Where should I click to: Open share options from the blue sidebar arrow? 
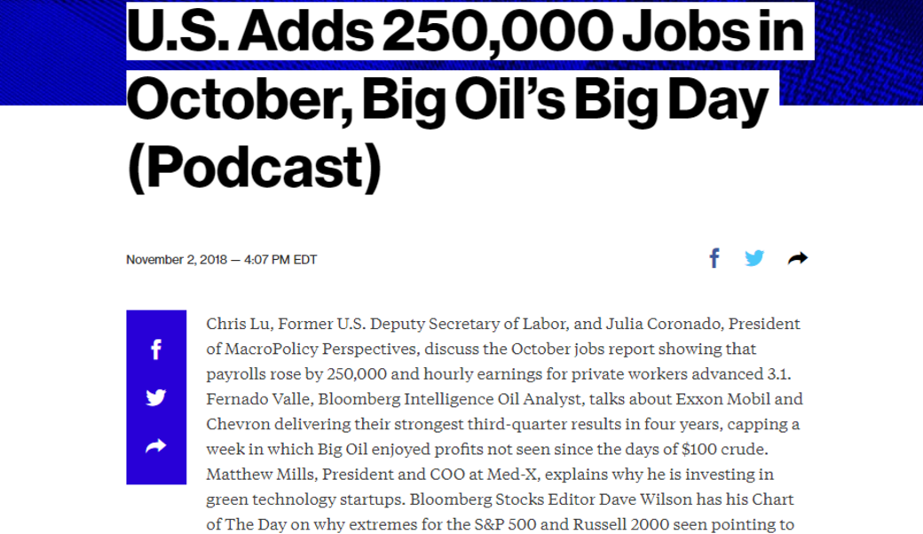156,446
